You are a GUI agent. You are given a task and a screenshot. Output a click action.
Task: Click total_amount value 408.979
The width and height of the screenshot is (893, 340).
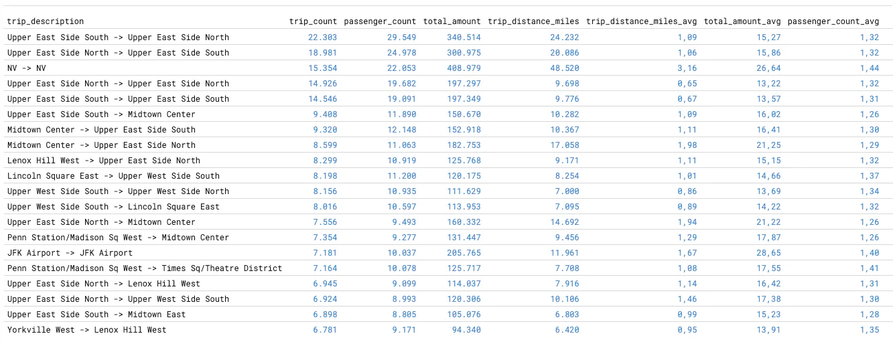464,68
